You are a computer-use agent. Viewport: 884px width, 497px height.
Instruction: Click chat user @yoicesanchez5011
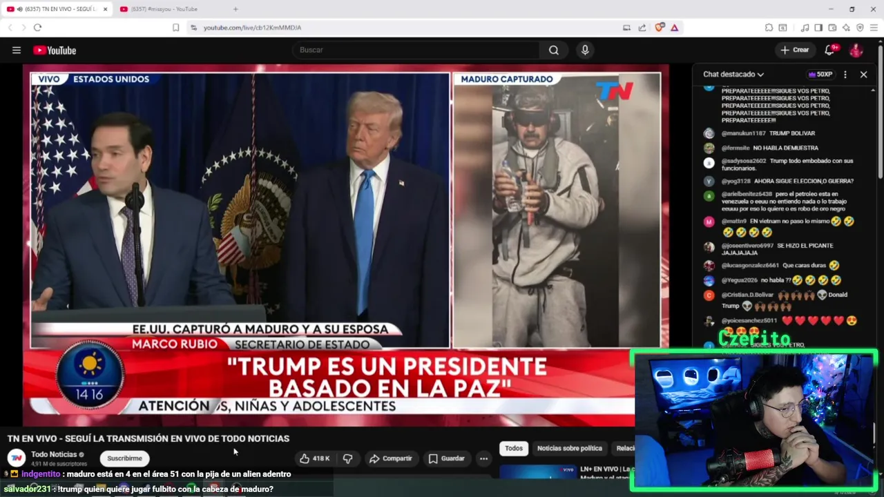pyautogui.click(x=749, y=320)
